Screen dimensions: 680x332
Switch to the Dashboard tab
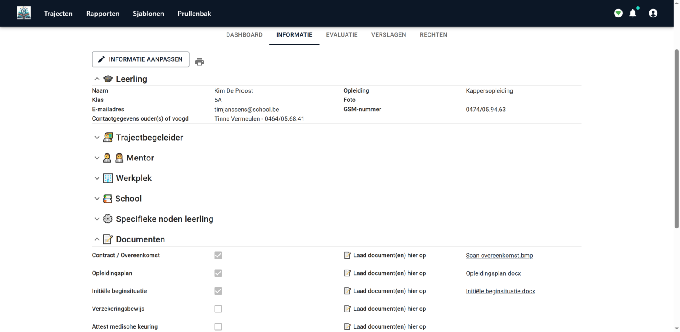(x=244, y=35)
